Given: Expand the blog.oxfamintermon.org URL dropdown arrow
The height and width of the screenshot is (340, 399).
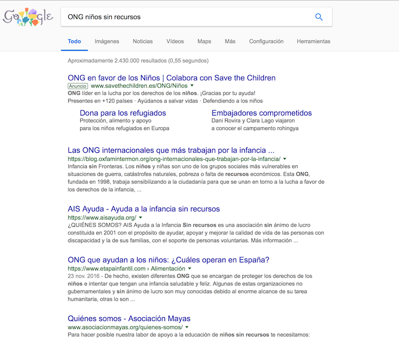Looking at the screenshot, I should (285, 159).
